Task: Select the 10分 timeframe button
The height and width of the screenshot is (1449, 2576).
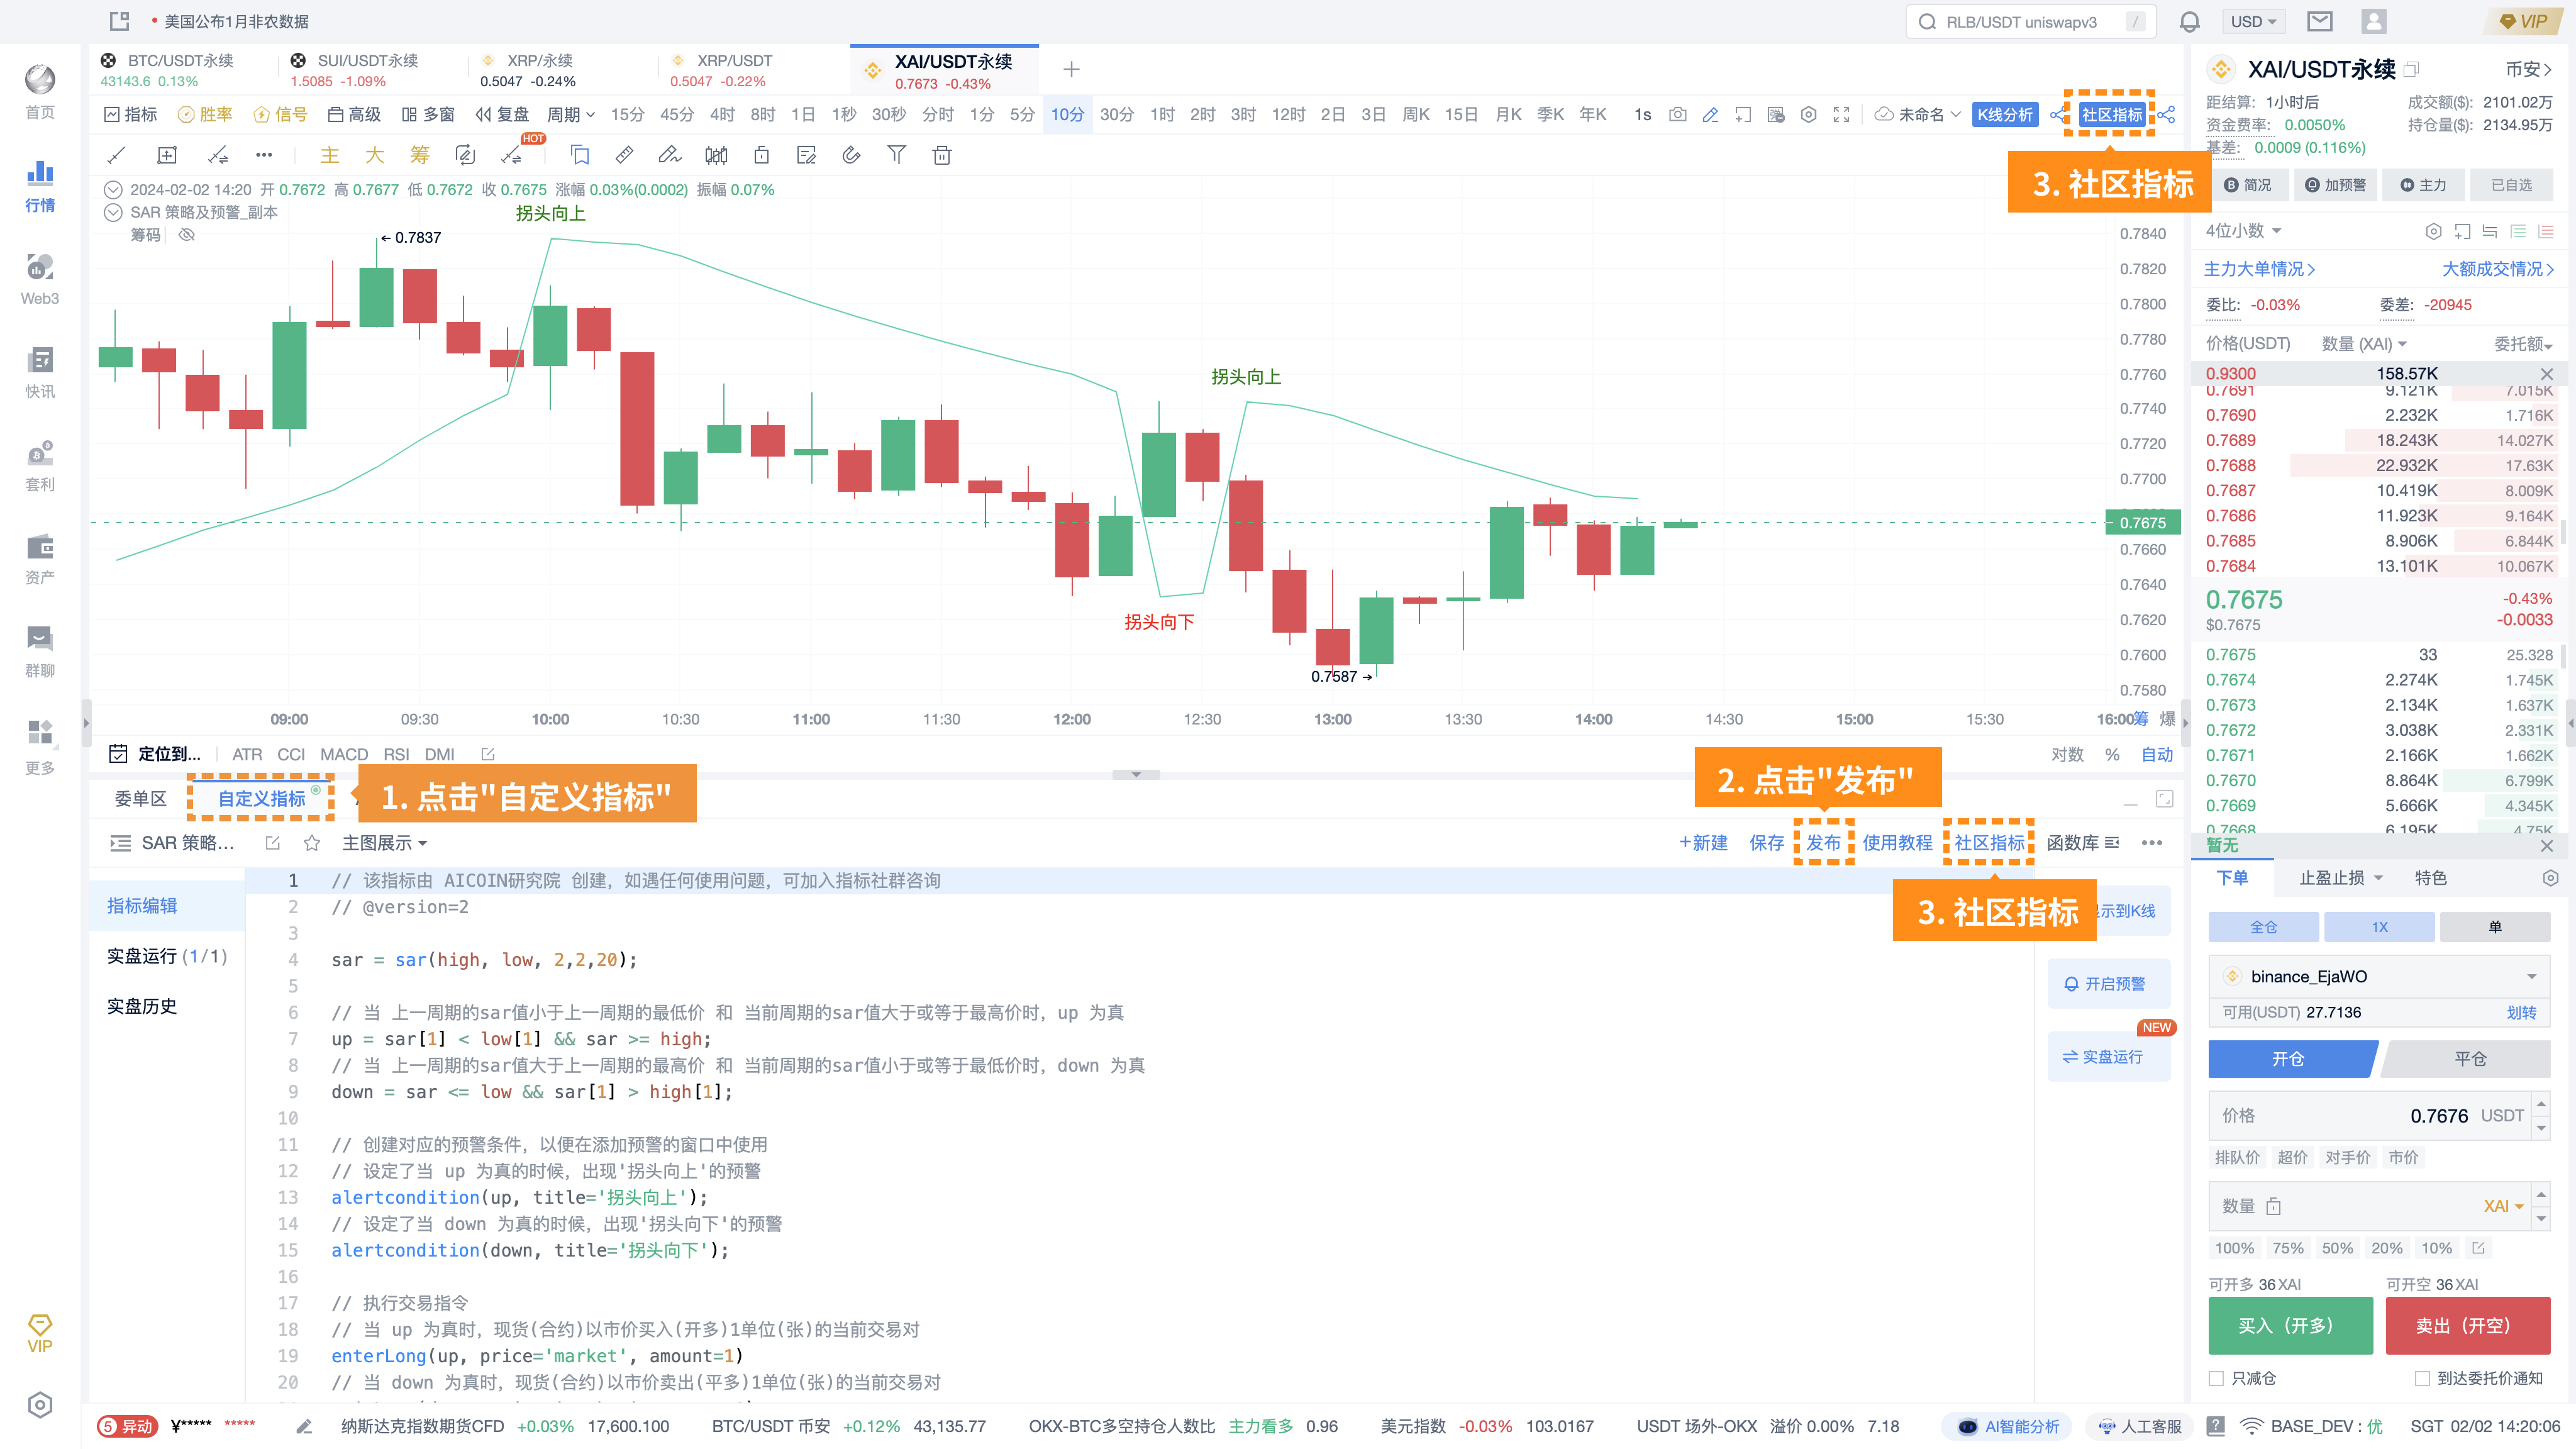Action: (1067, 115)
